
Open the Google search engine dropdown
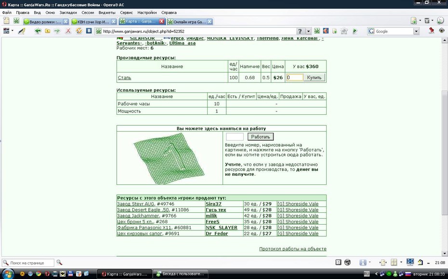[416, 31]
